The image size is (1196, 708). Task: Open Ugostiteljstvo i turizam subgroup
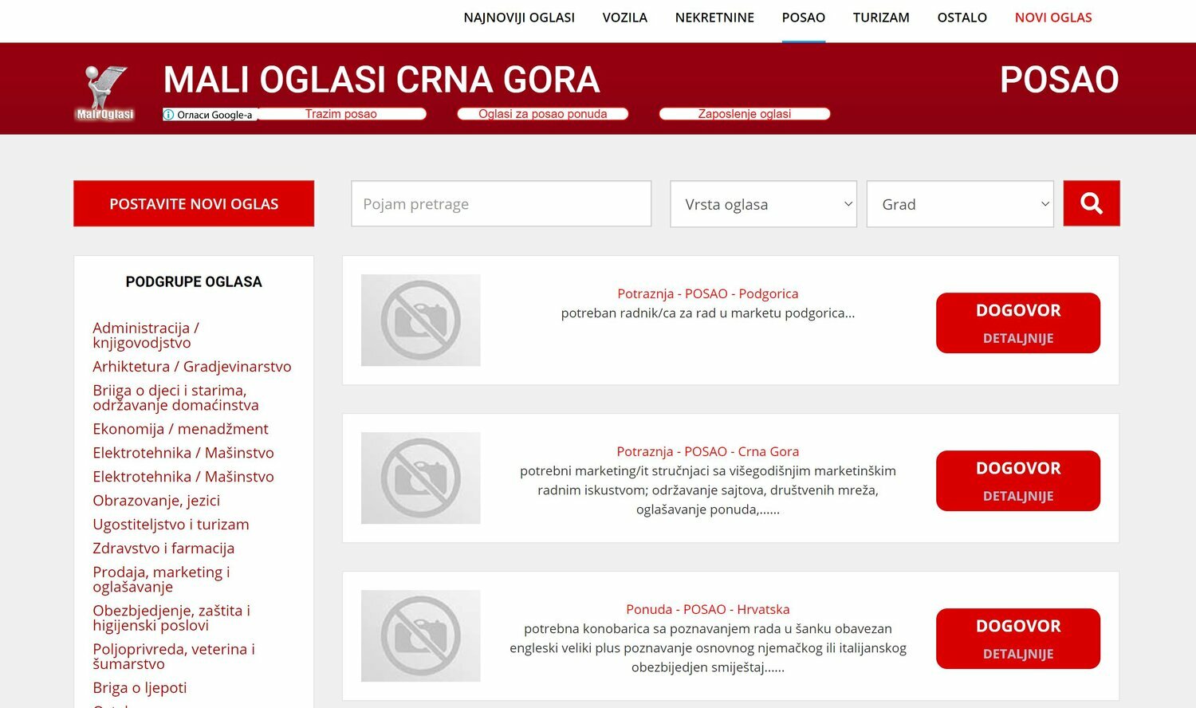171,525
